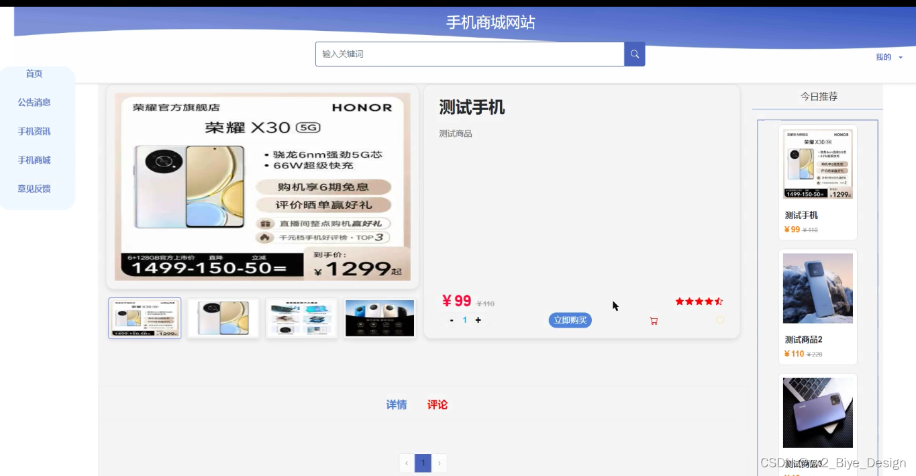Image resolution: width=916 pixels, height=476 pixels.
Task: Switch to the 详情 tab
Action: click(x=396, y=405)
